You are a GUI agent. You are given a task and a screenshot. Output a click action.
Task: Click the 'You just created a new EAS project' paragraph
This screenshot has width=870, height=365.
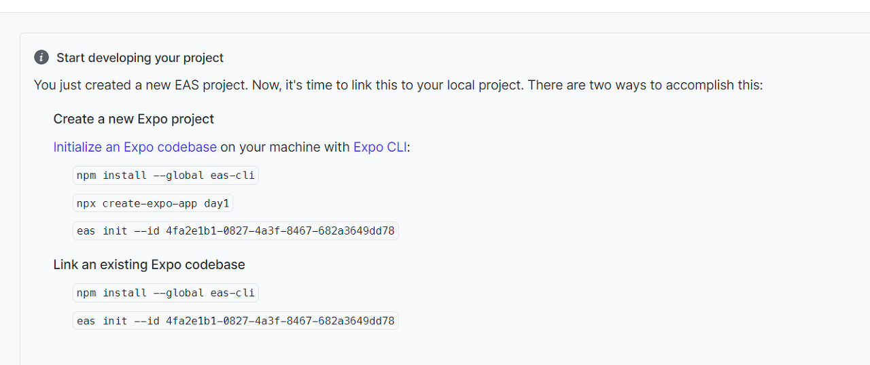(x=398, y=86)
